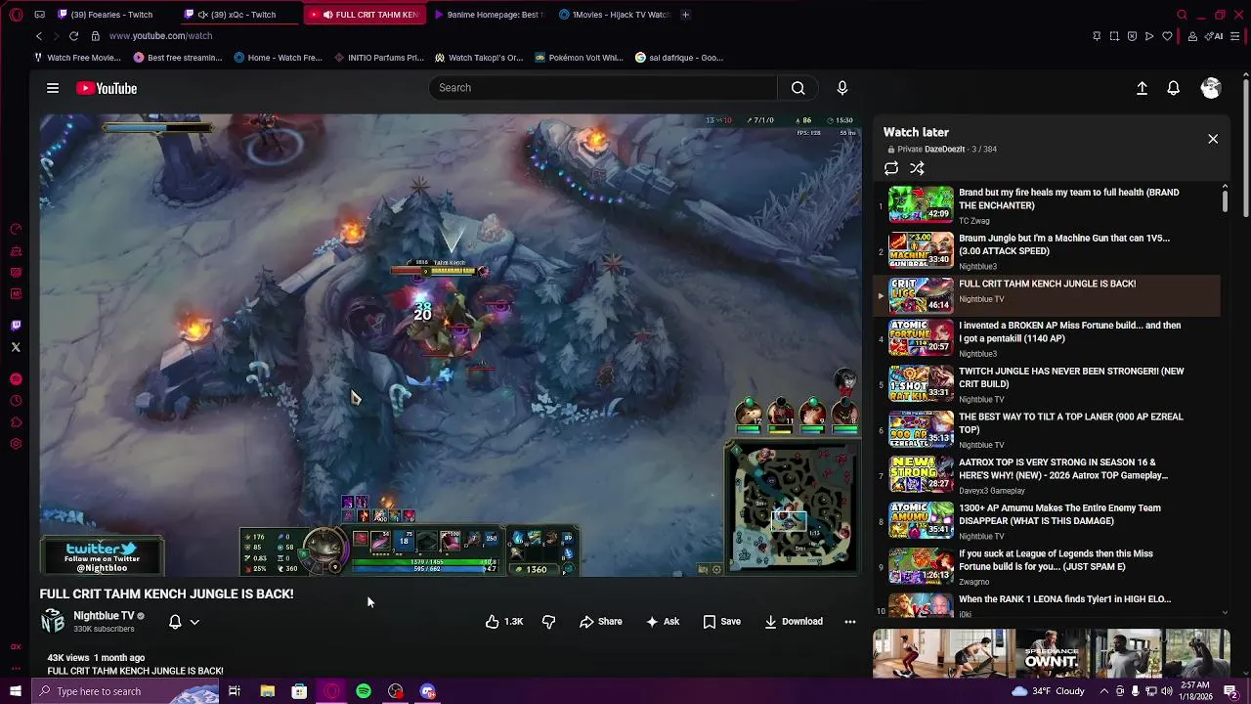Click the Windows Start button

pyautogui.click(x=16, y=691)
